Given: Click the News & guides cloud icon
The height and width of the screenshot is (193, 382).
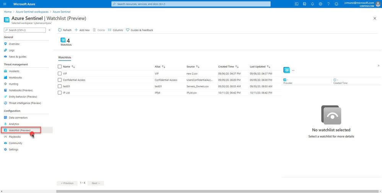Looking at the screenshot, I should coord(6,57).
